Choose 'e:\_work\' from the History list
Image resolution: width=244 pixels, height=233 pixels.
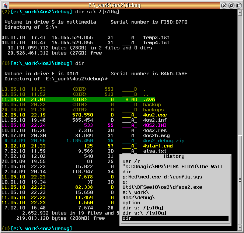pos(136,192)
